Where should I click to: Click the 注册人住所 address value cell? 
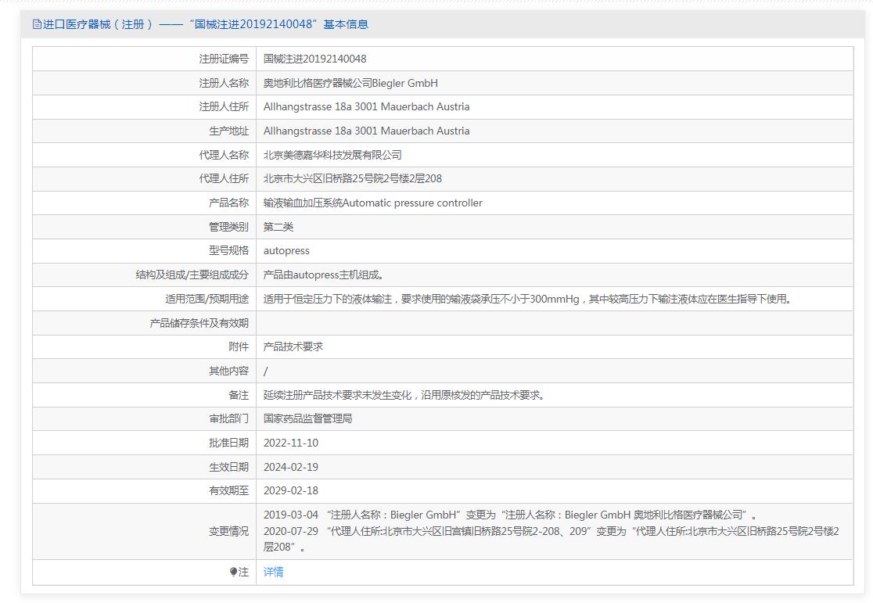coord(366,107)
